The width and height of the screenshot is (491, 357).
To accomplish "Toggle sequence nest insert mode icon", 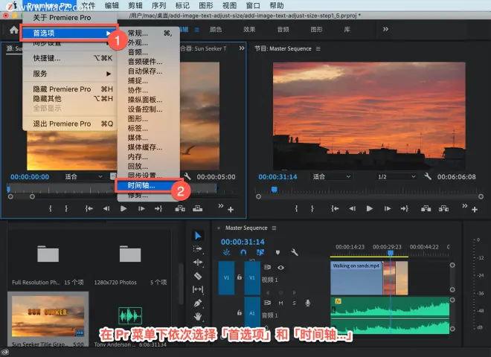I will [226, 252].
